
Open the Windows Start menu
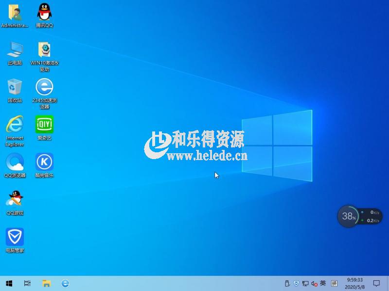pyautogui.click(x=9, y=283)
